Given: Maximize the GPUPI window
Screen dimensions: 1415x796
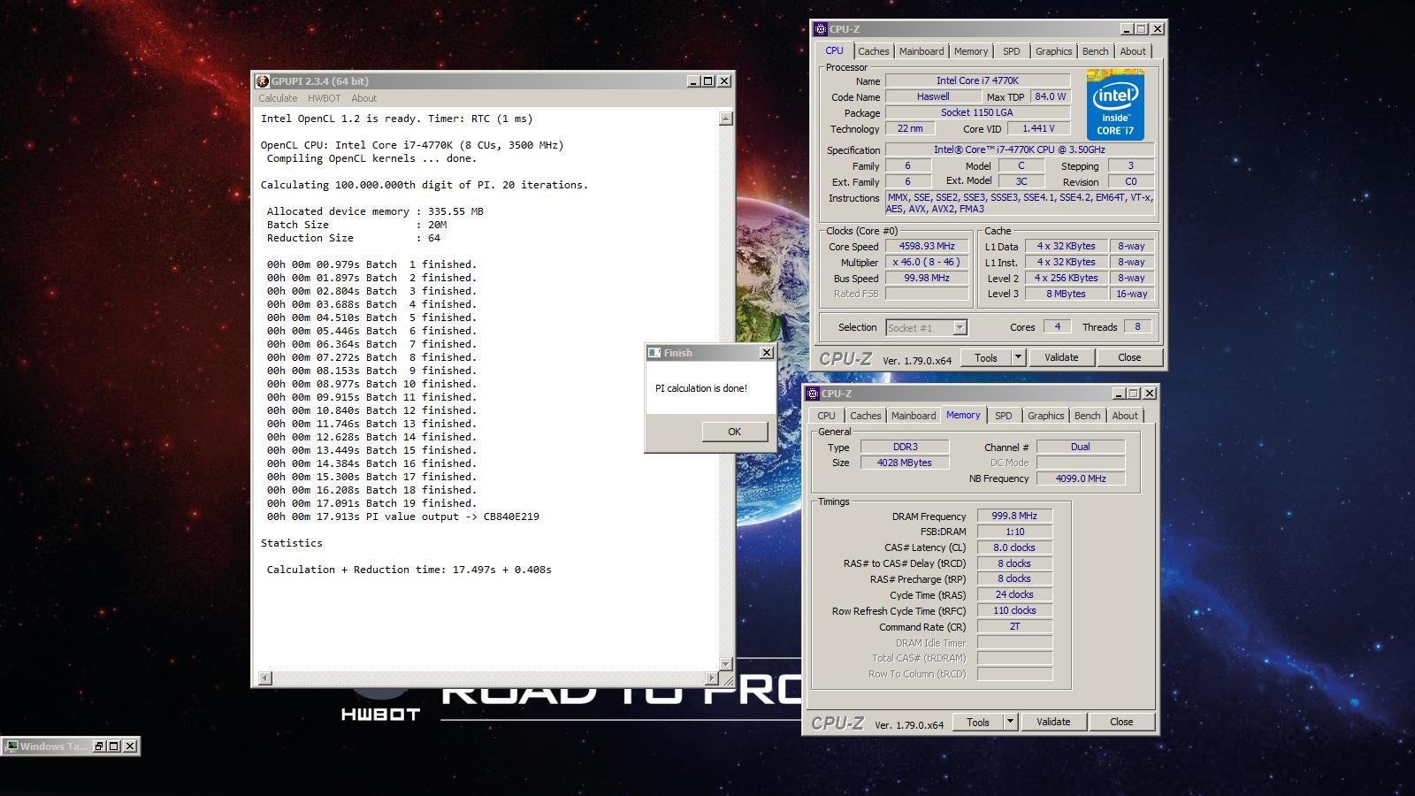Looking at the screenshot, I should point(708,81).
